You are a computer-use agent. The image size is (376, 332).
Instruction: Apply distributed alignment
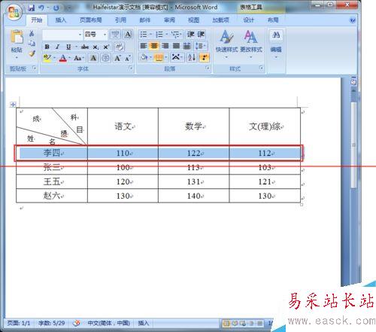tap(186, 46)
